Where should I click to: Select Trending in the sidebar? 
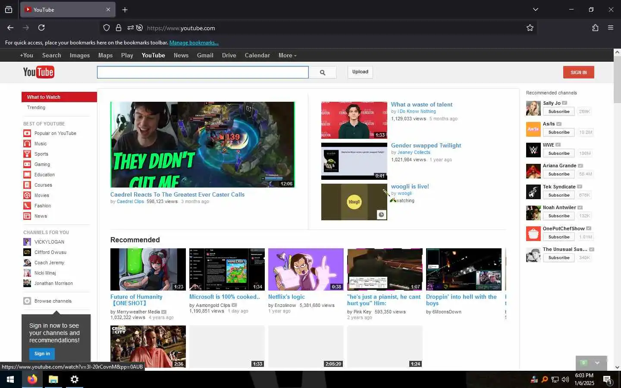pos(36,107)
